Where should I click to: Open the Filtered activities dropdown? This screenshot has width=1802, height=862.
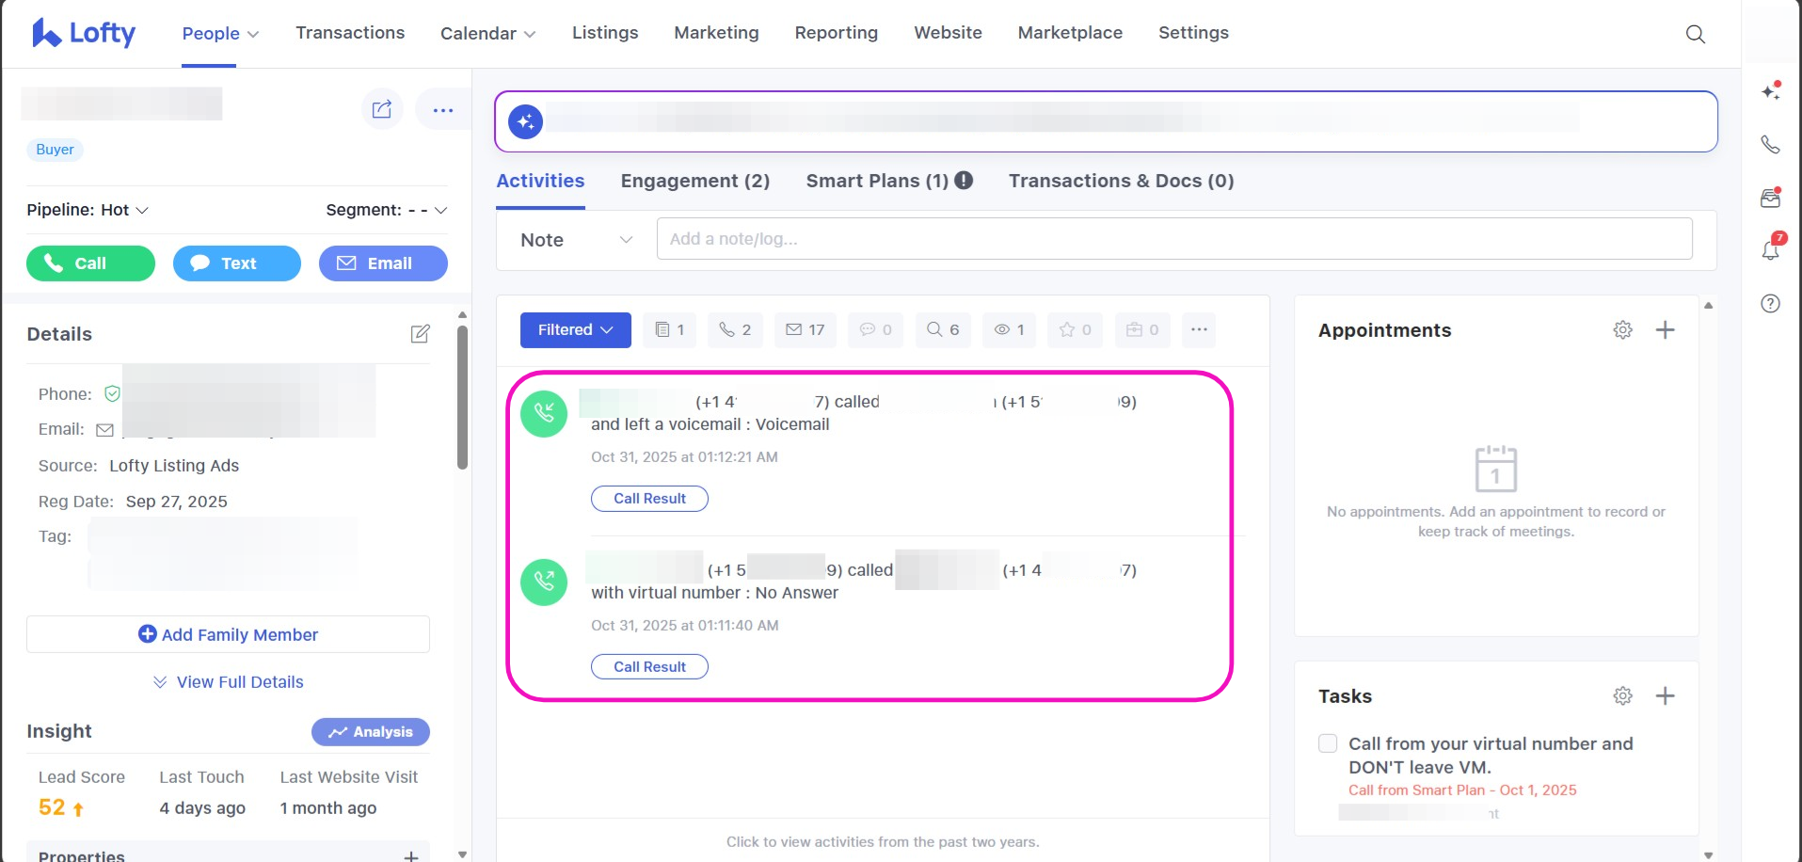575,330
